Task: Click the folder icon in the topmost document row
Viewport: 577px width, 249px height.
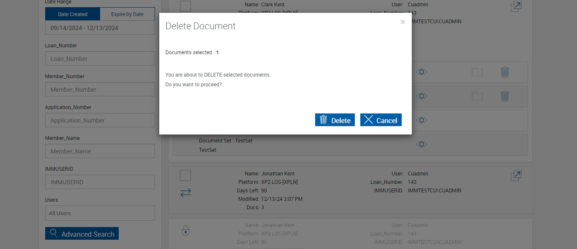Action: 477,72
